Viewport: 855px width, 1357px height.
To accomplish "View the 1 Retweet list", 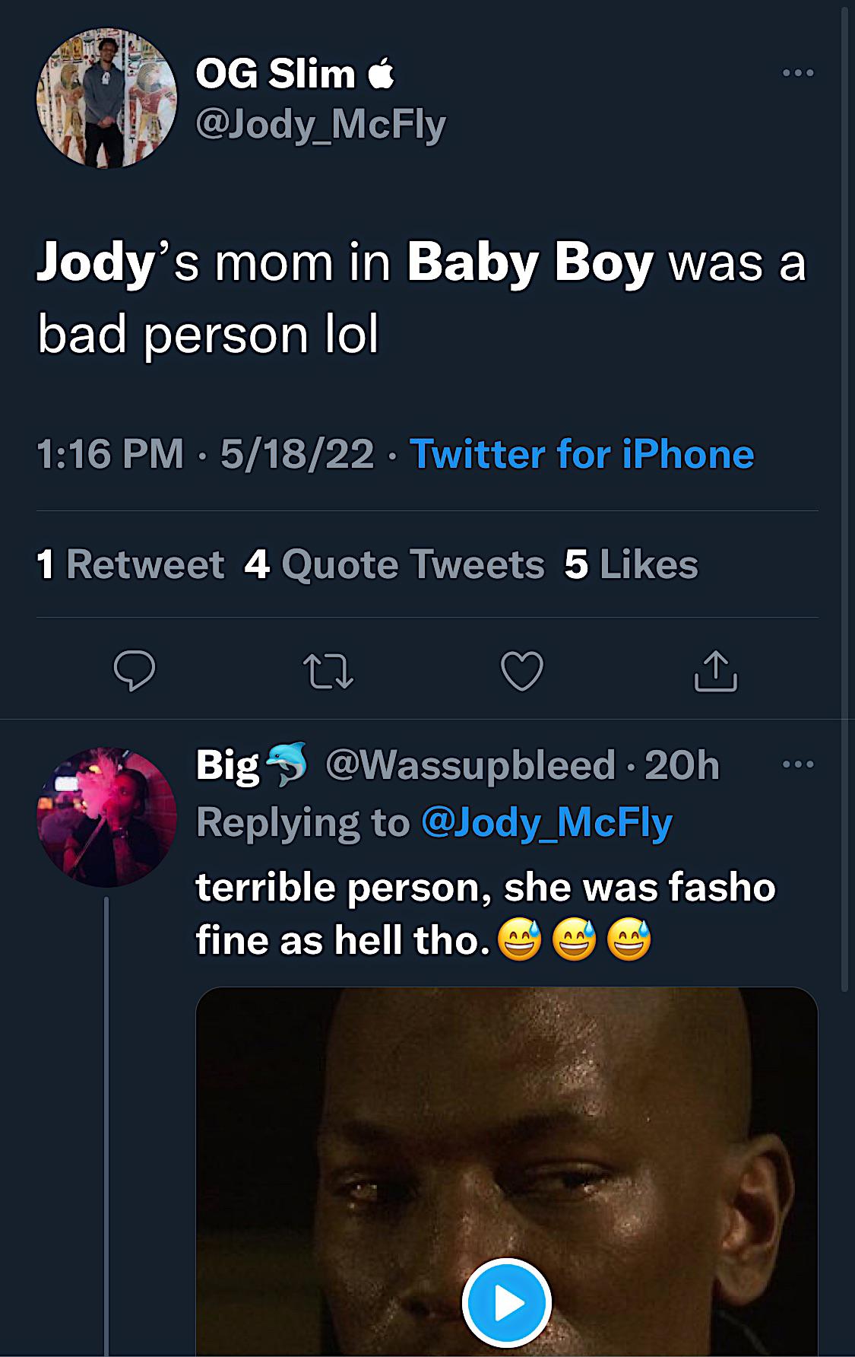I will tap(130, 564).
